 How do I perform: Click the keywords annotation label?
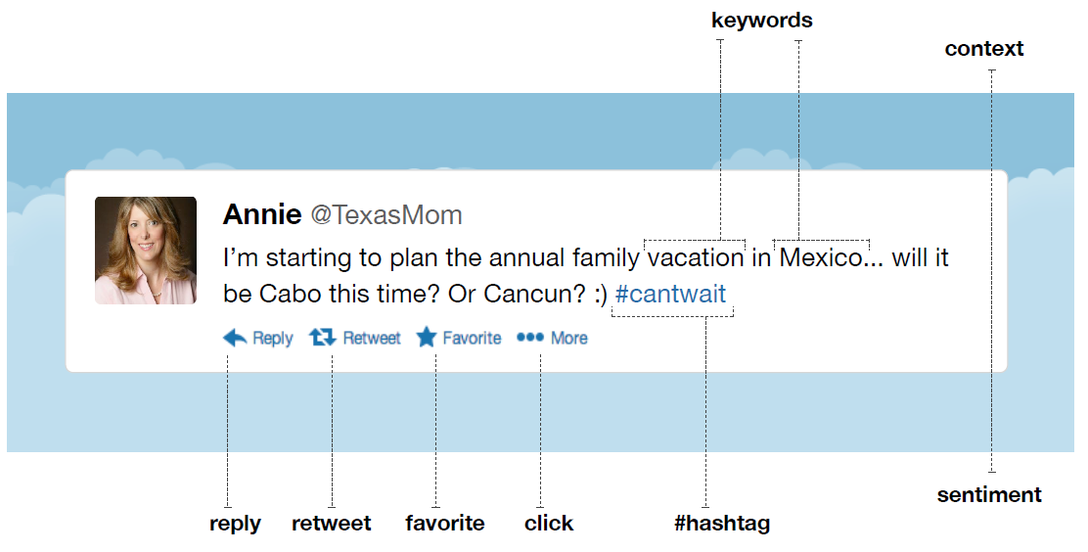pos(762,21)
